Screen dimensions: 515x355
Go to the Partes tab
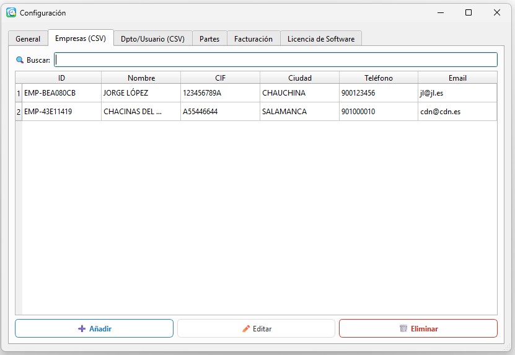coord(209,39)
